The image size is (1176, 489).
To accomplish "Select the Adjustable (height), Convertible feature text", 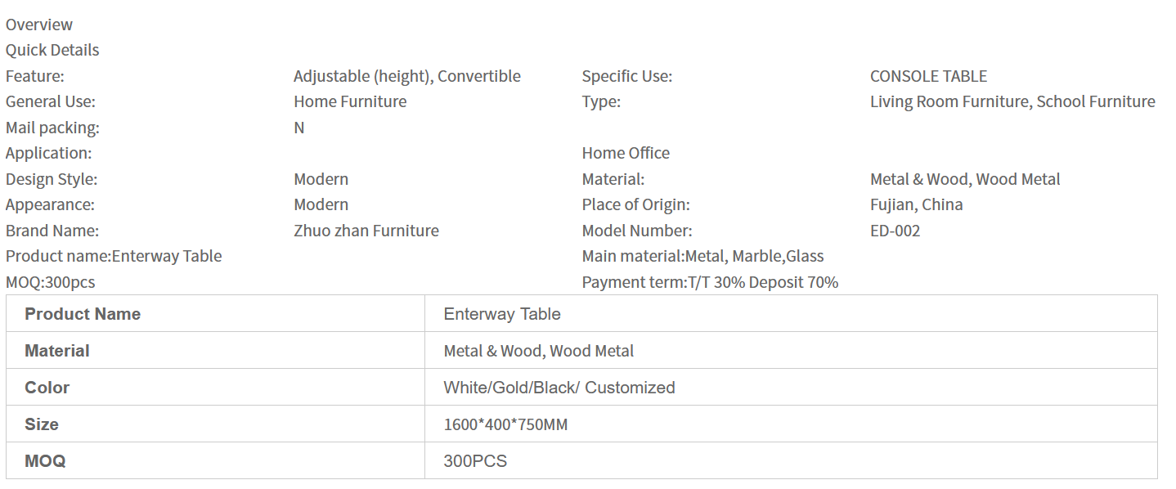I will coord(406,76).
